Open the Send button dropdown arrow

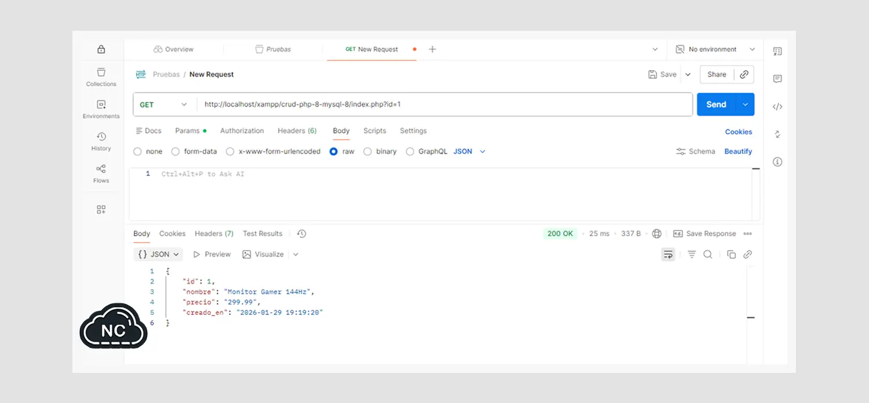click(745, 105)
